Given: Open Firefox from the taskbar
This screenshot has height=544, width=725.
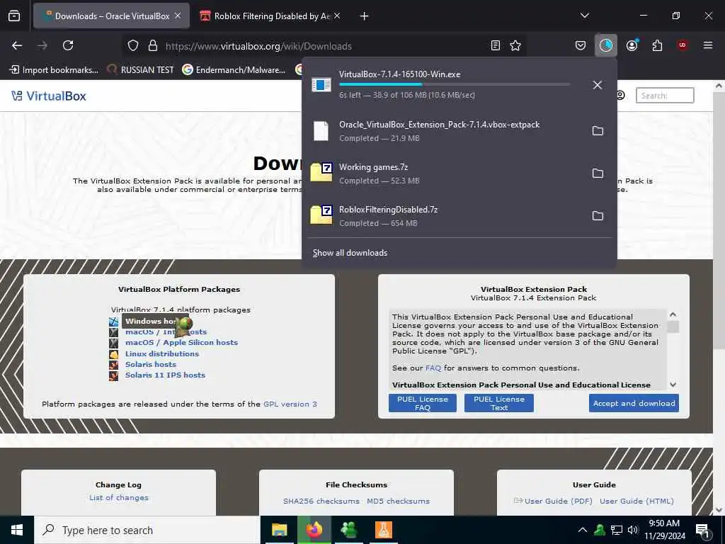Looking at the screenshot, I should coord(314,530).
